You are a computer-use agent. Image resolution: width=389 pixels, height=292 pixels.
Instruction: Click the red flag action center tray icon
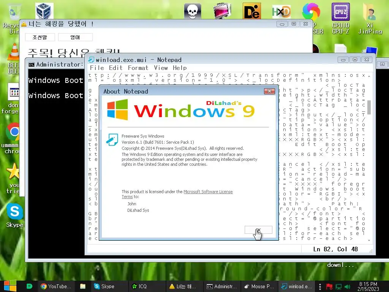click(329, 287)
